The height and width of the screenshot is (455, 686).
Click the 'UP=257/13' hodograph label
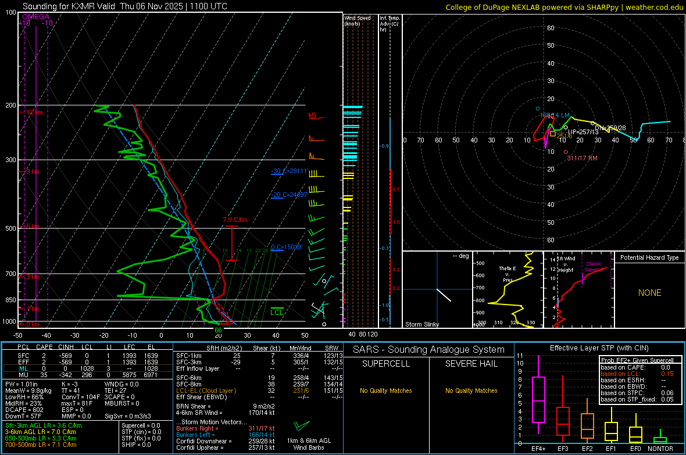click(x=583, y=132)
